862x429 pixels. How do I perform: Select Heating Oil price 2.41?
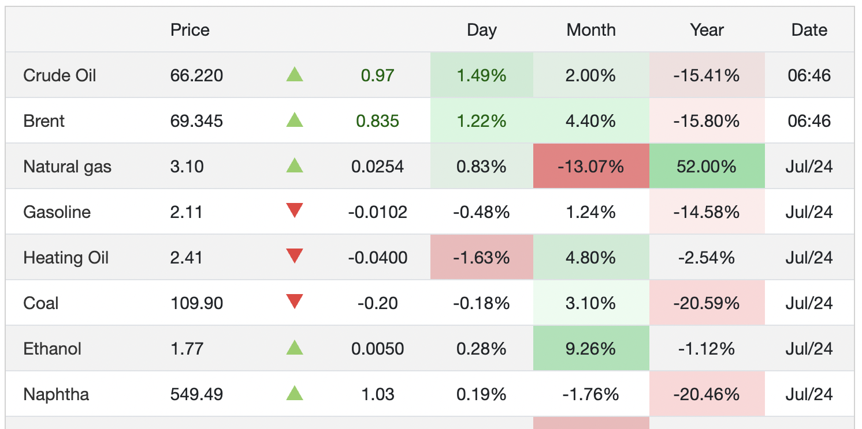[187, 258]
